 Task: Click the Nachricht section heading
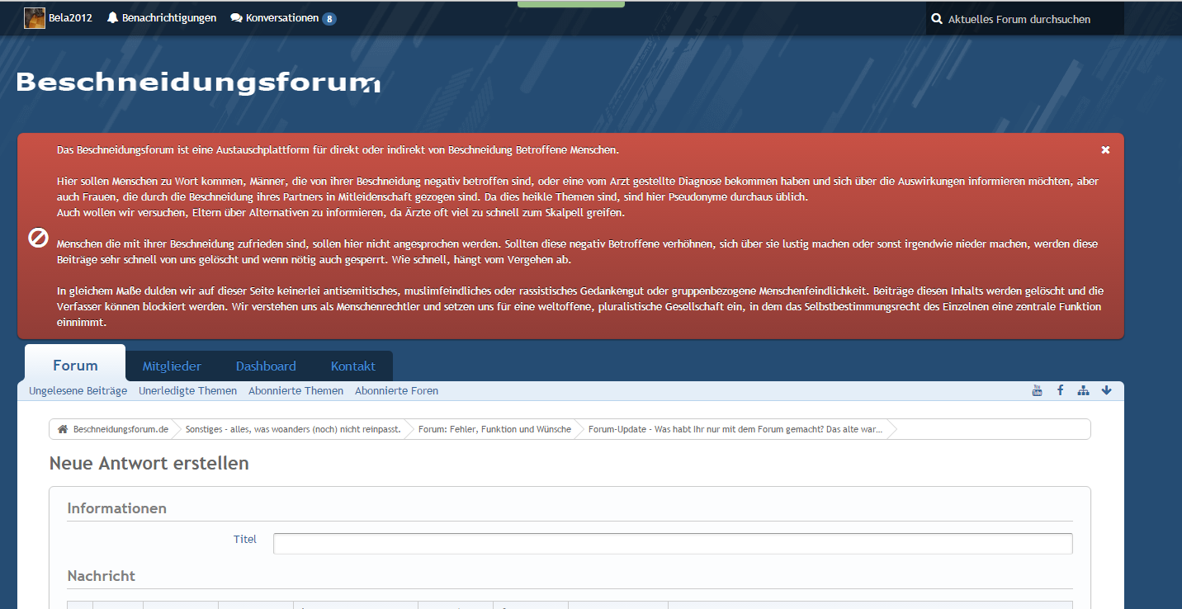tap(101, 576)
